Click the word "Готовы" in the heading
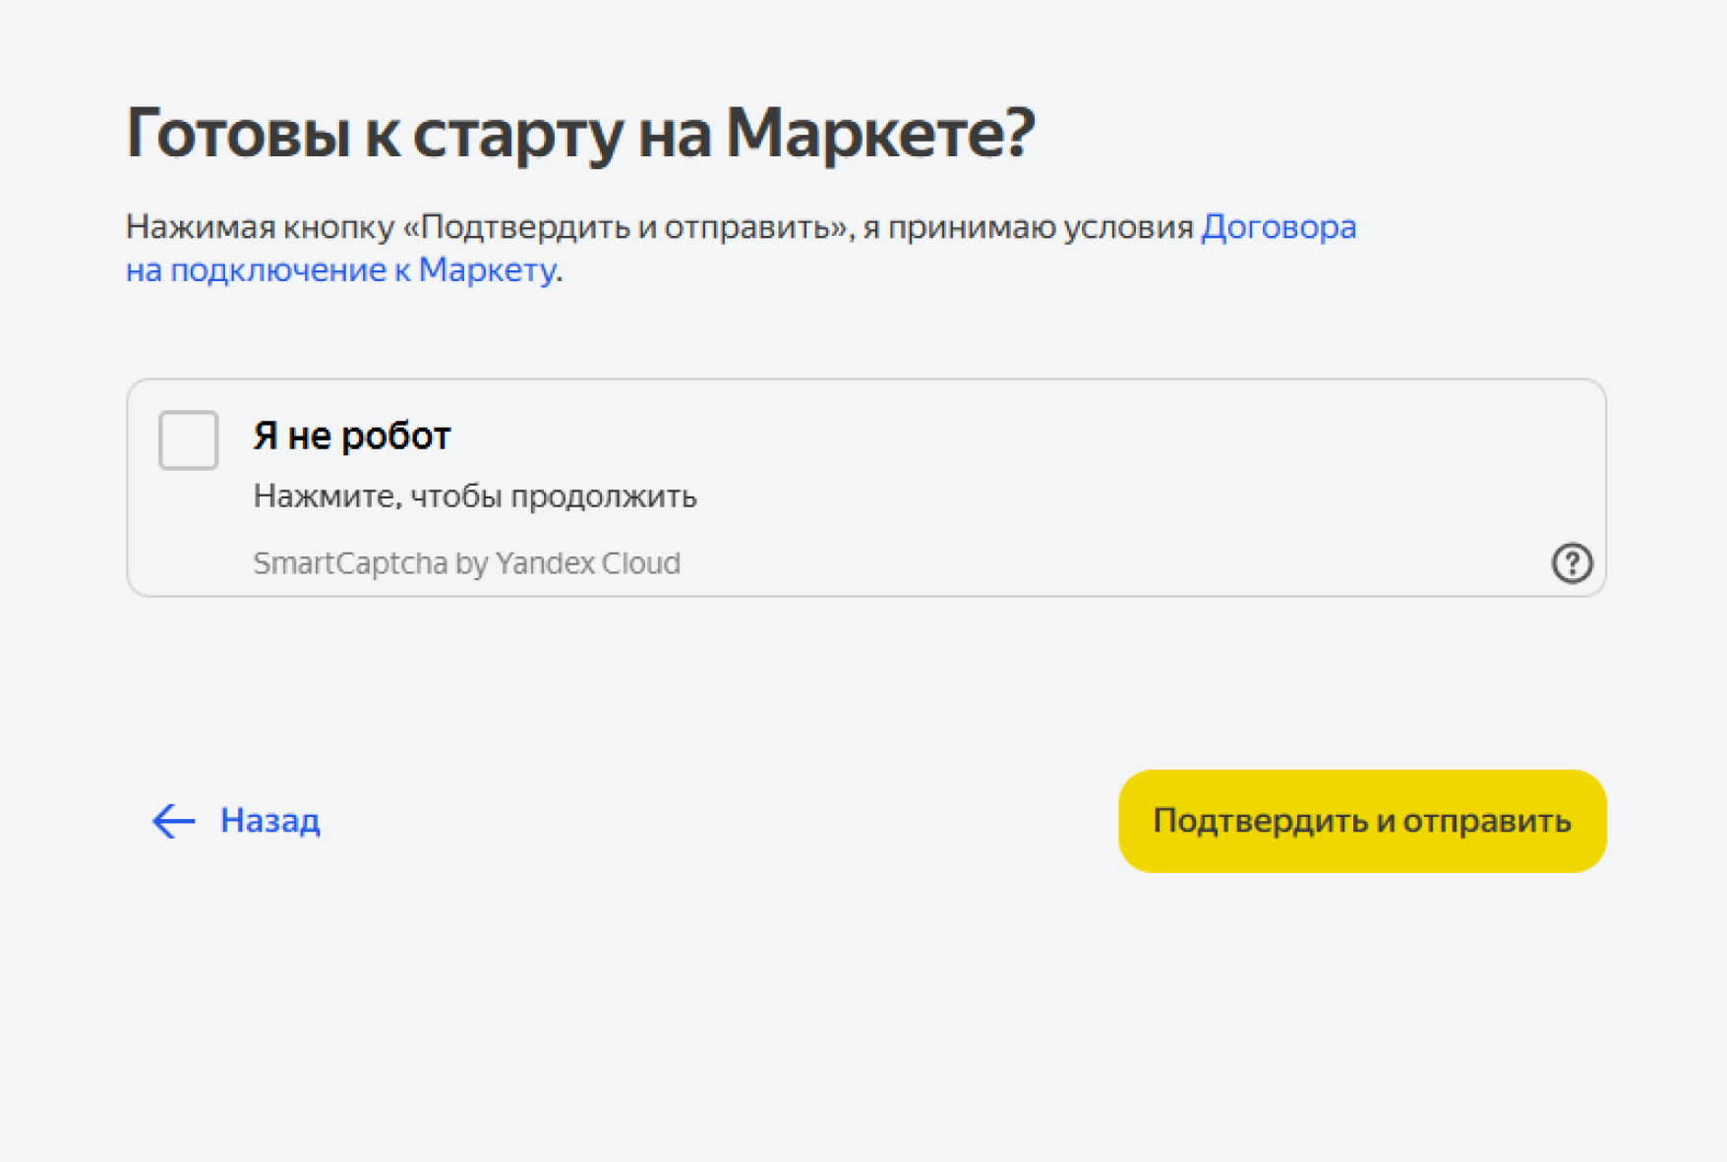This screenshot has width=1727, height=1162. click(x=238, y=133)
